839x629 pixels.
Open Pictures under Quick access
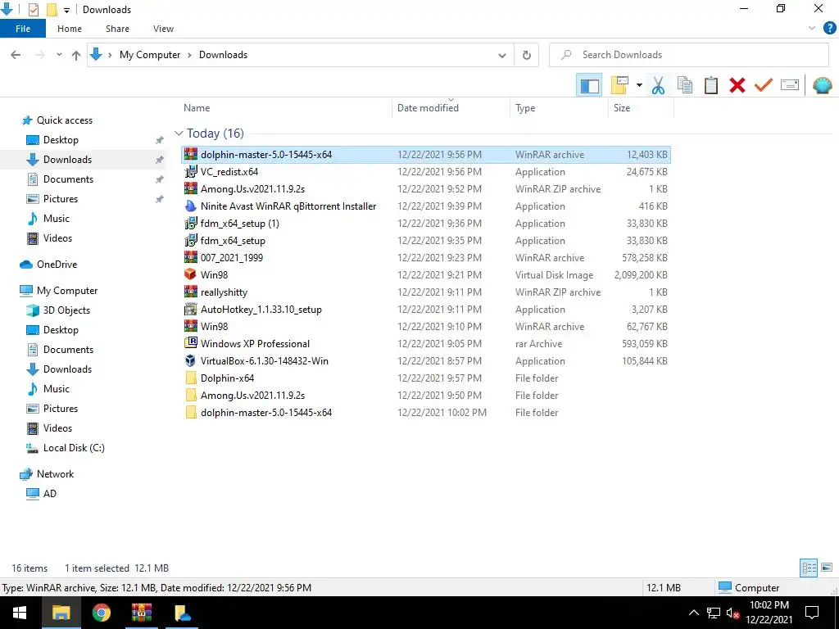[61, 199]
